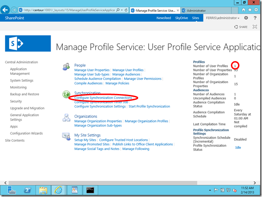Image resolution: width=262 pixels, height=197 pixels.
Task: Open Configuration Wizards in left nav
Action: pyautogui.click(x=26, y=133)
